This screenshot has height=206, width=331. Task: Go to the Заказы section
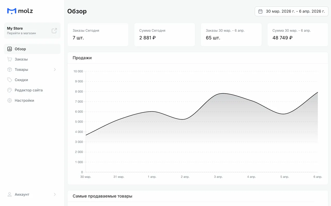point(21,59)
